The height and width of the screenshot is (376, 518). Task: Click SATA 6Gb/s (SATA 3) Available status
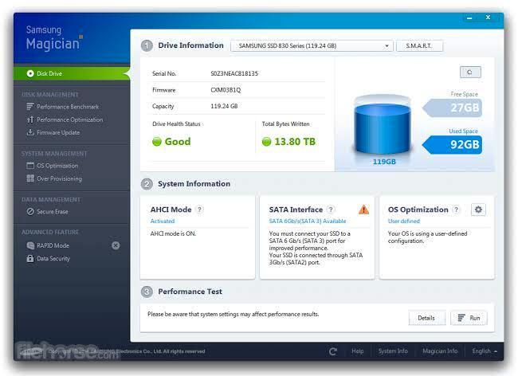[308, 221]
